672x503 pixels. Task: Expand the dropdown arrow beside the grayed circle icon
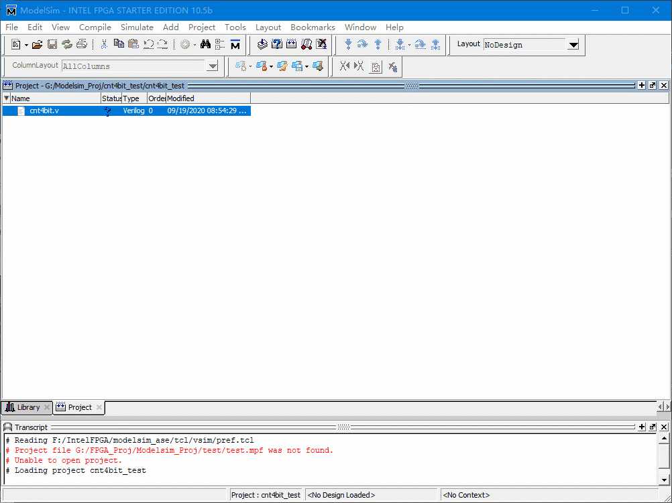coord(194,45)
